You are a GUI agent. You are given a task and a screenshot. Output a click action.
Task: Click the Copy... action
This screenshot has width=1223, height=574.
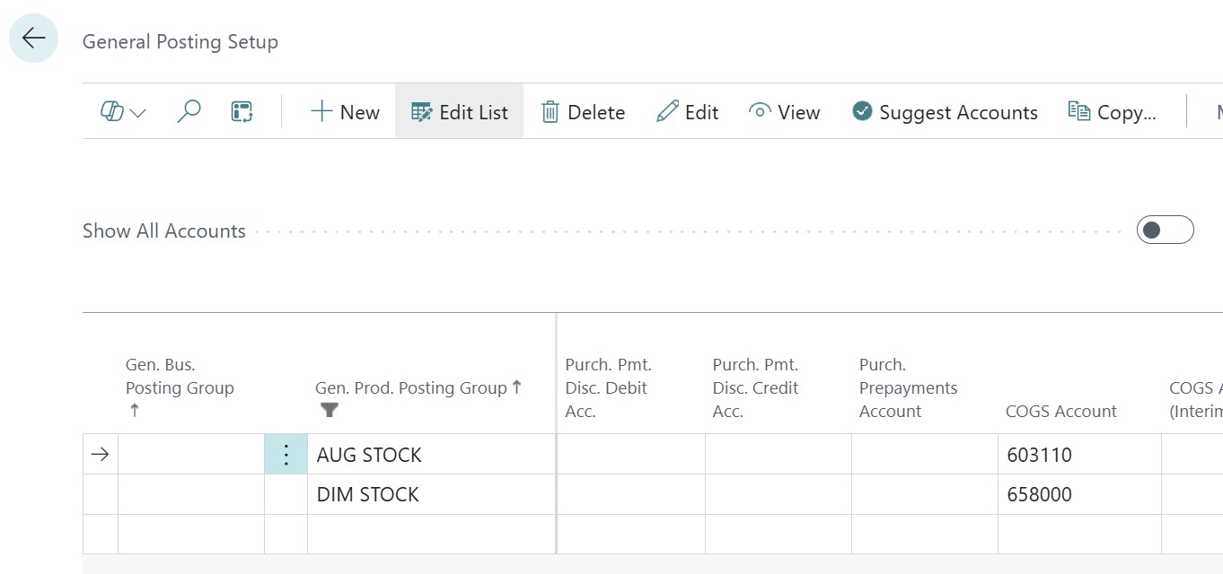point(1112,112)
